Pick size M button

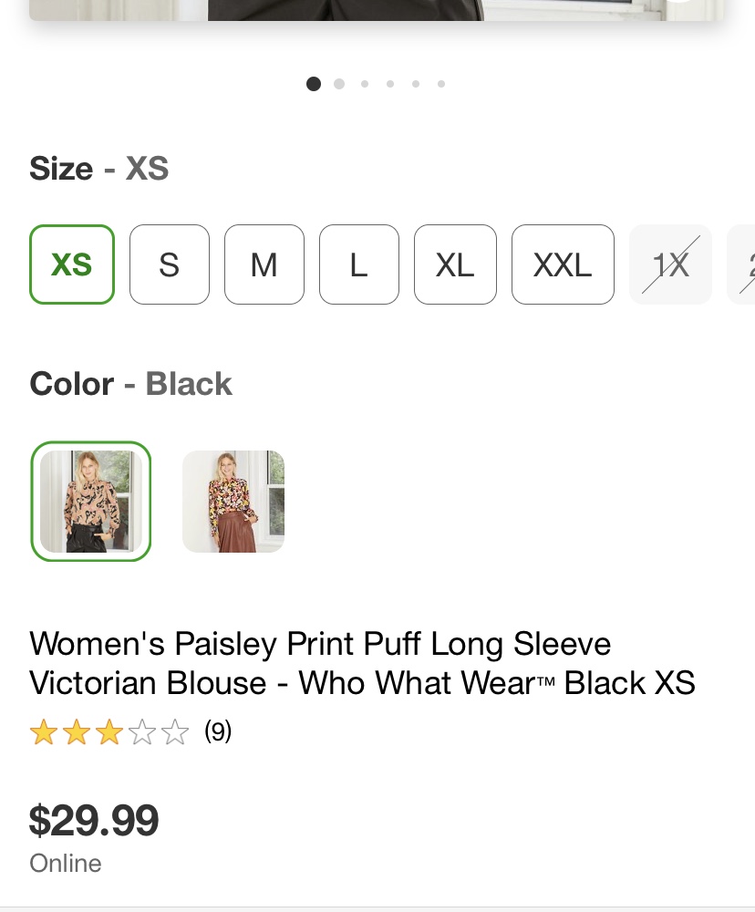pyautogui.click(x=264, y=264)
